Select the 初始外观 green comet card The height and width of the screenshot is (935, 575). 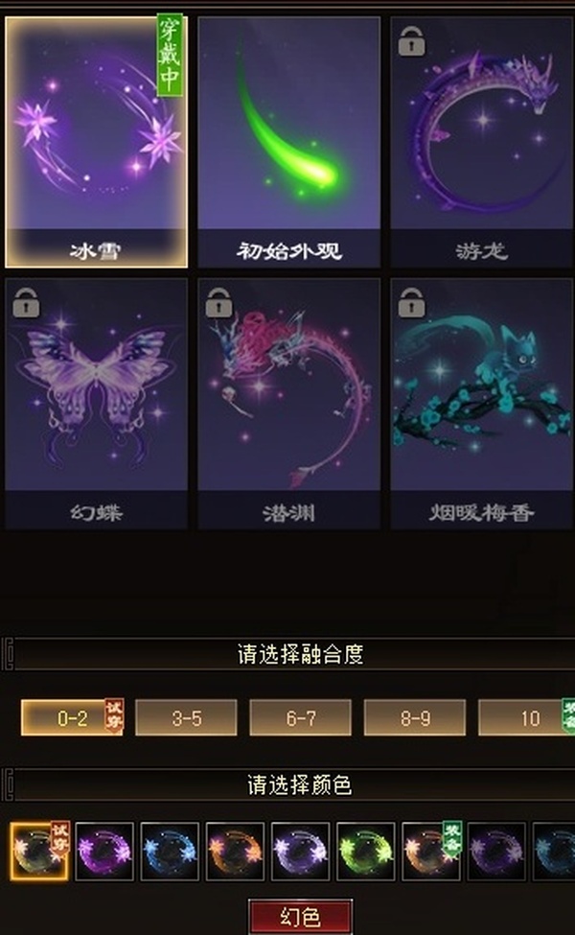pyautogui.click(x=289, y=142)
